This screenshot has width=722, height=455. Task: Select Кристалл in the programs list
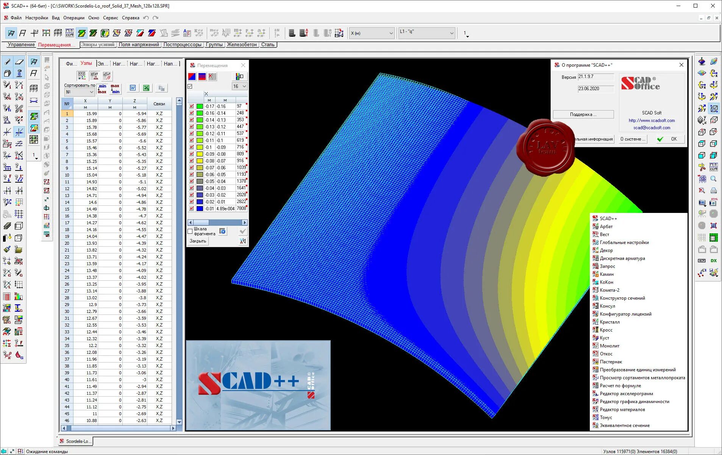click(x=609, y=322)
